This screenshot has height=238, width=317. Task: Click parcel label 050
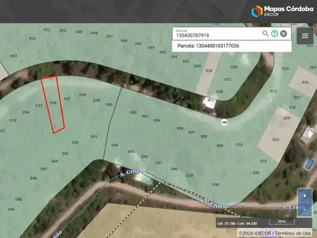(x=63, y=30)
